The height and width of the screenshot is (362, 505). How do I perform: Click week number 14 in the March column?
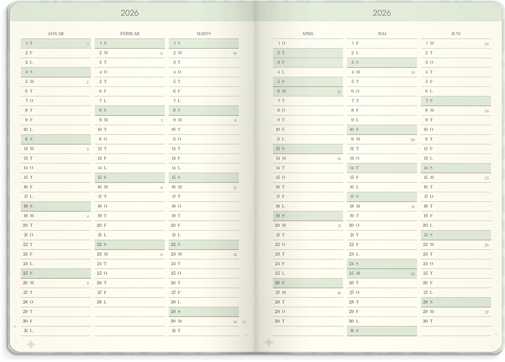235,322
